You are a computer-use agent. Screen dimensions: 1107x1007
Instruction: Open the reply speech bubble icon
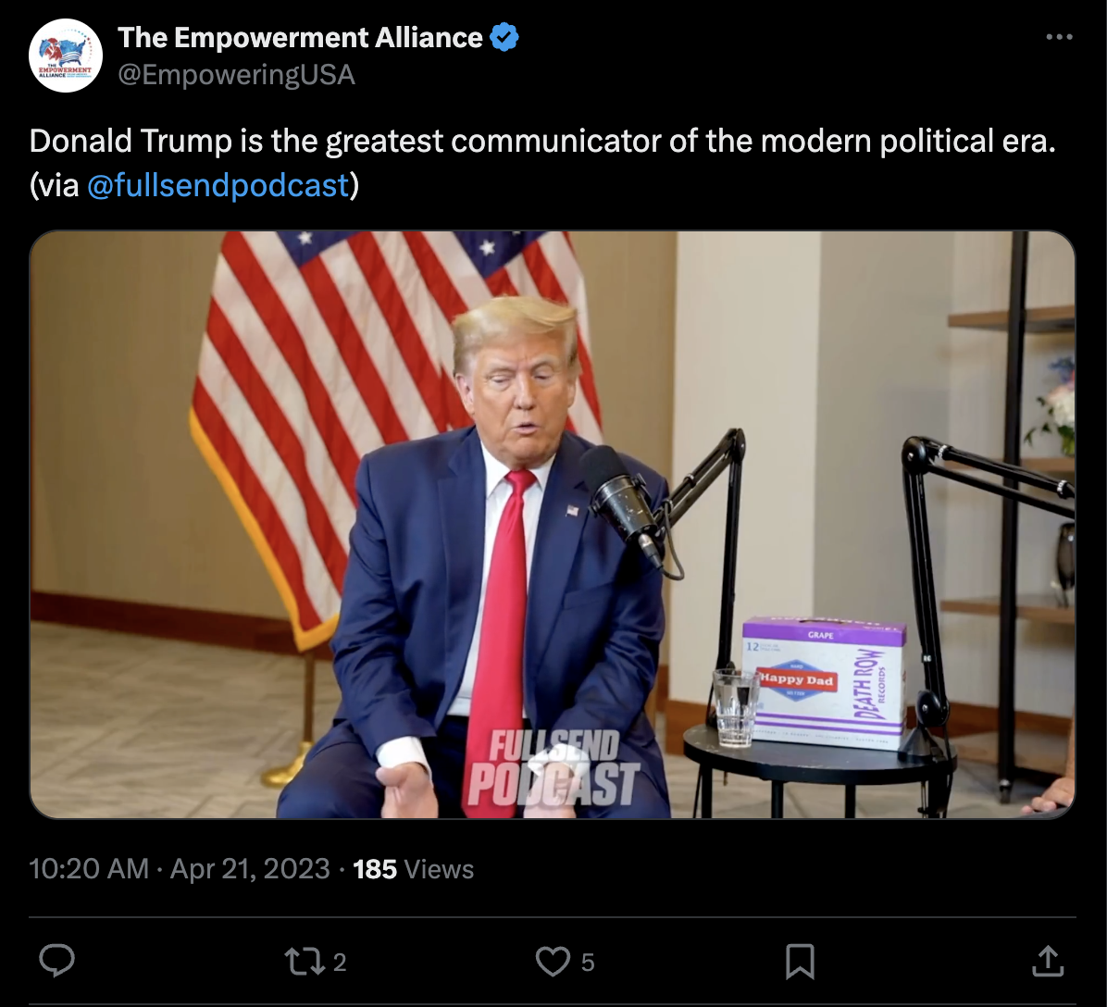(56, 961)
